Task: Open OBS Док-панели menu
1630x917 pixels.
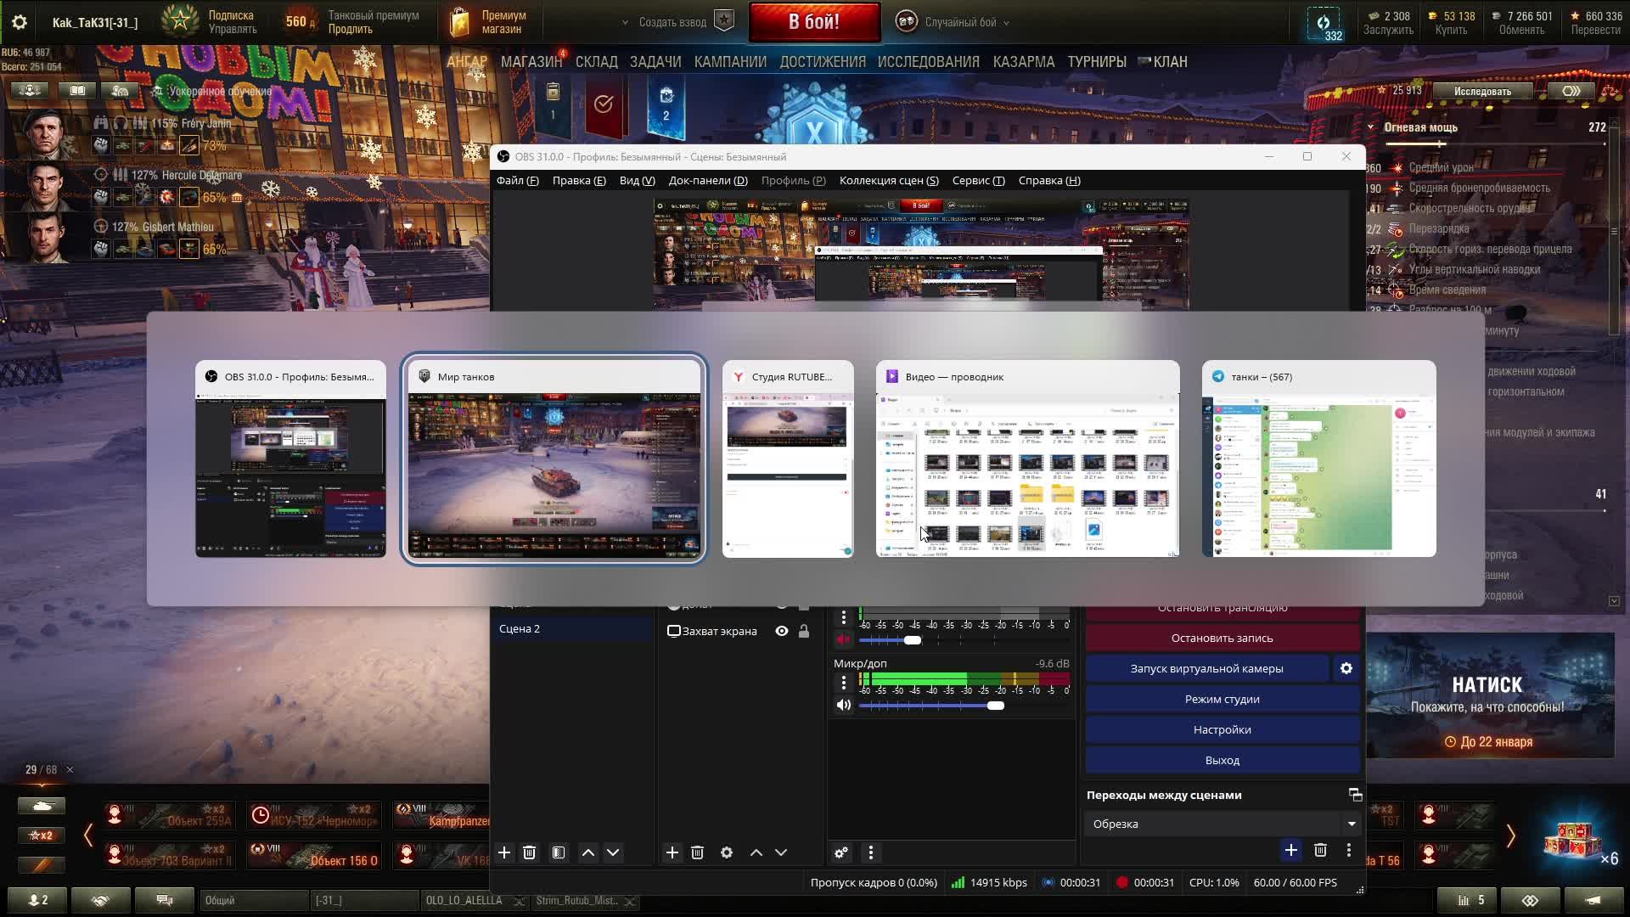Action: pyautogui.click(x=708, y=180)
